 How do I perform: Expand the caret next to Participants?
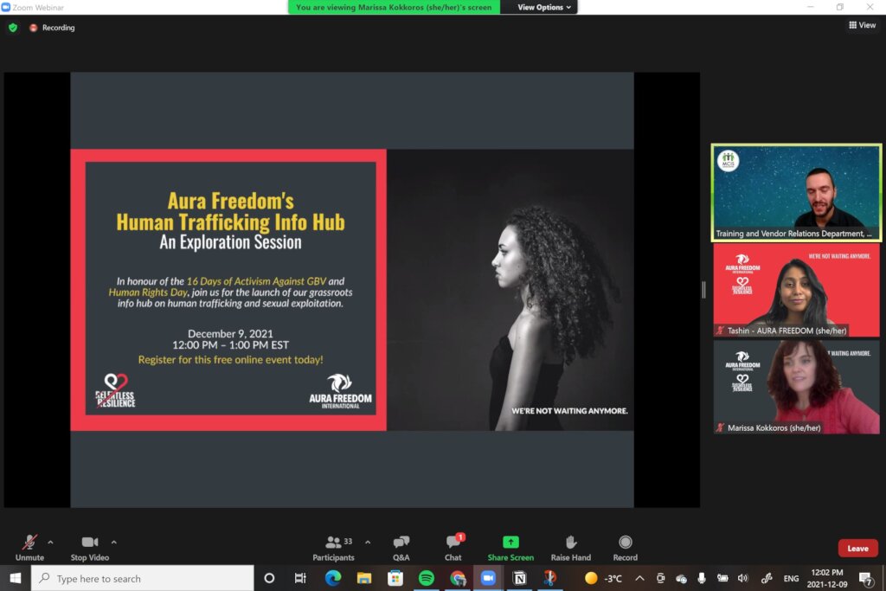pyautogui.click(x=368, y=543)
